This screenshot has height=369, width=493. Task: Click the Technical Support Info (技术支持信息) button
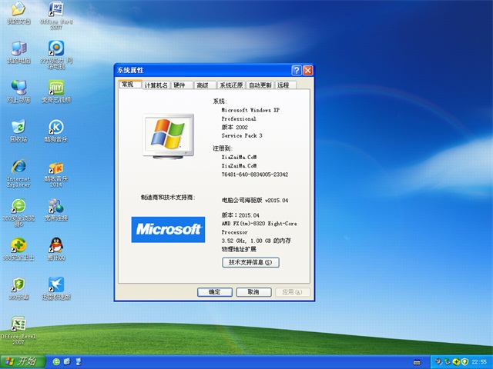[x=250, y=262]
